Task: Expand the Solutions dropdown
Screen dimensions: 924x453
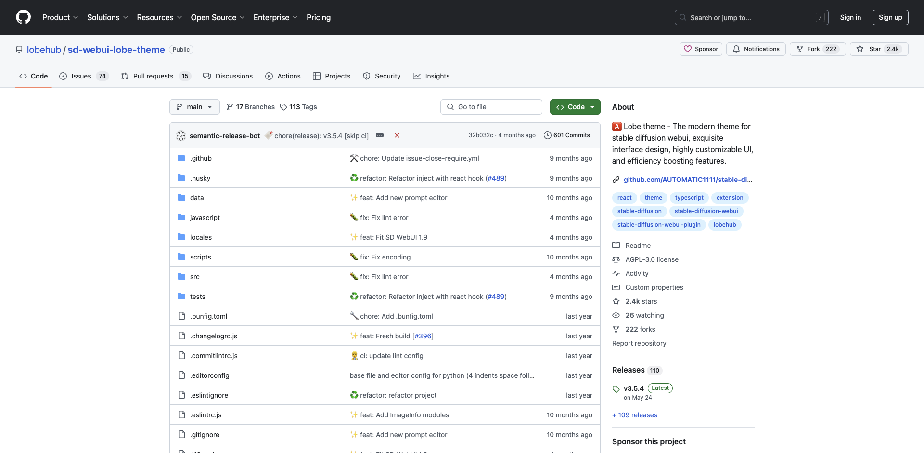Action: coord(107,17)
